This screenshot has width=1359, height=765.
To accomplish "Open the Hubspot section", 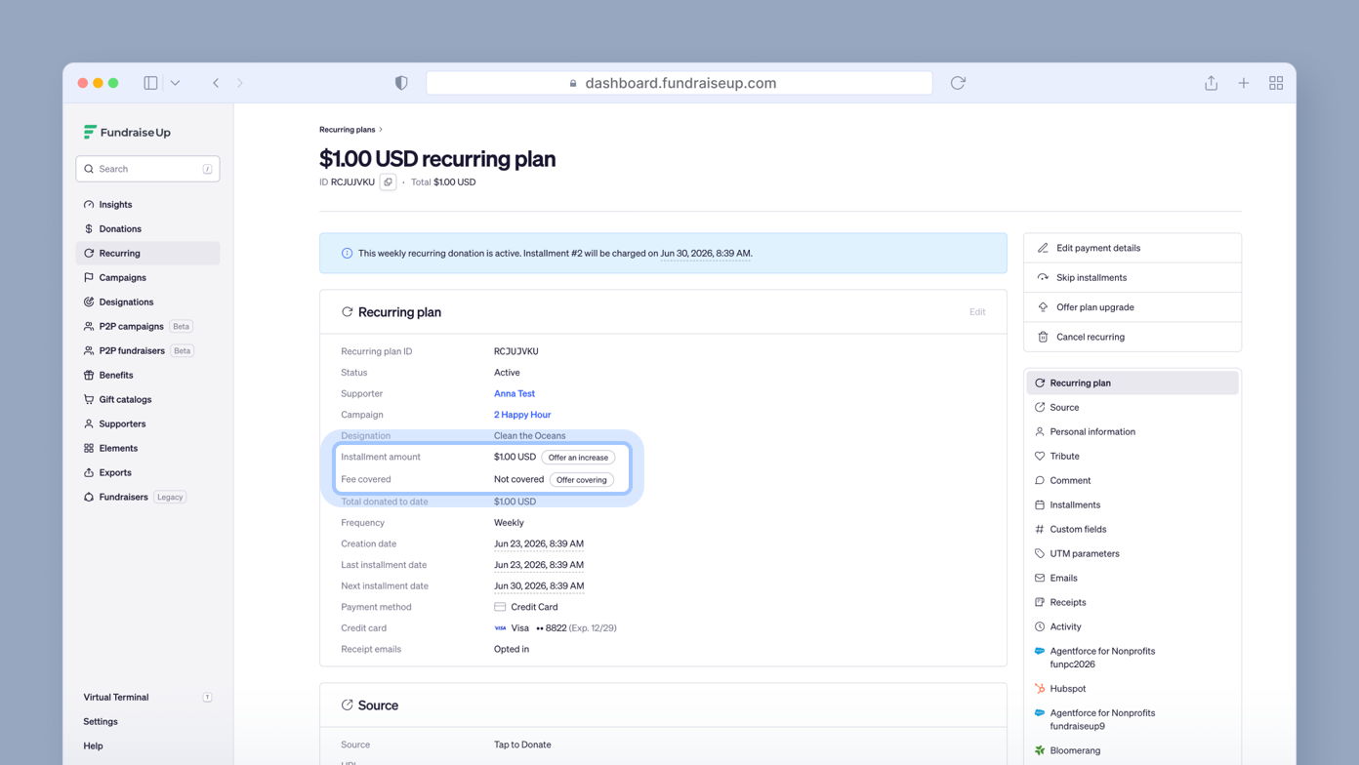I will click(x=1132, y=688).
